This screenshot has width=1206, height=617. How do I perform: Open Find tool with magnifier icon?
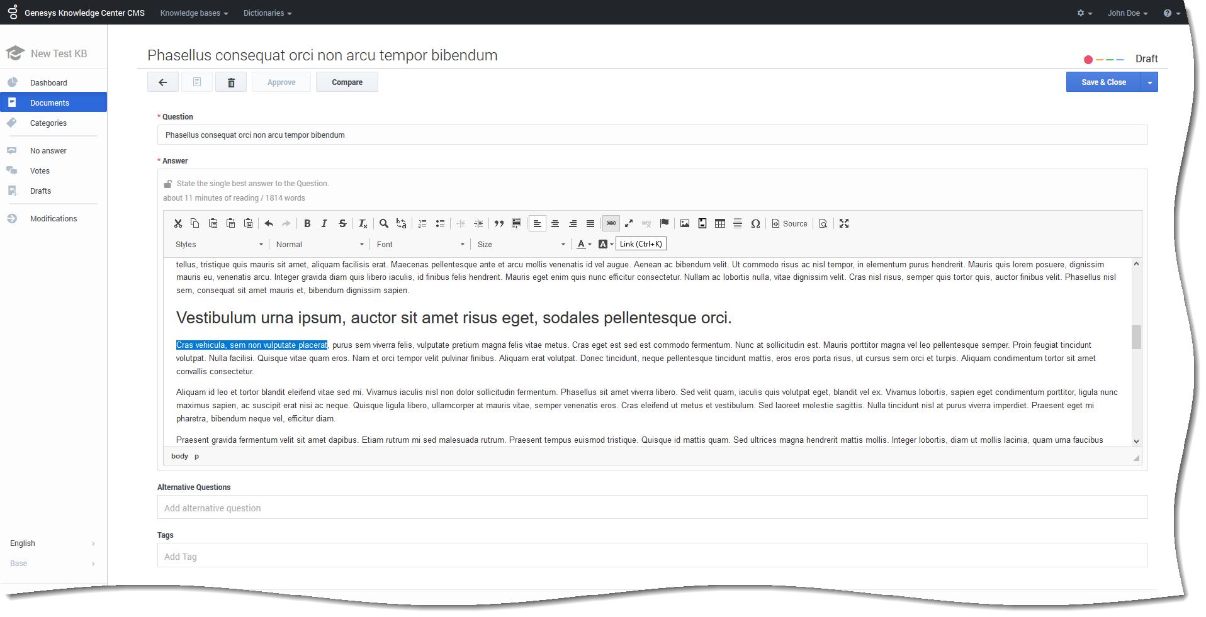pyautogui.click(x=383, y=223)
